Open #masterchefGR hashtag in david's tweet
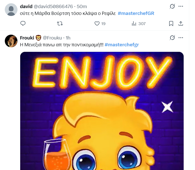Image resolution: width=195 pixels, height=170 pixels. [136, 13]
